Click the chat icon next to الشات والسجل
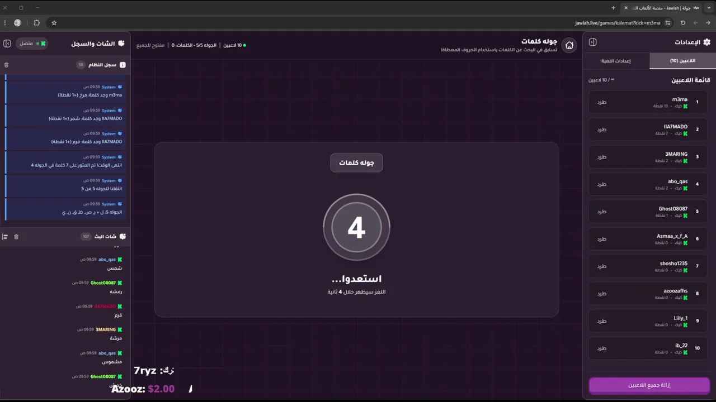Image resolution: width=716 pixels, height=402 pixels. (x=121, y=44)
